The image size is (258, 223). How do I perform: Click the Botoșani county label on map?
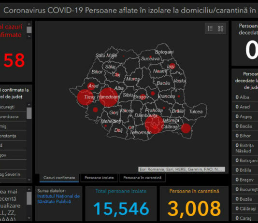164,52
